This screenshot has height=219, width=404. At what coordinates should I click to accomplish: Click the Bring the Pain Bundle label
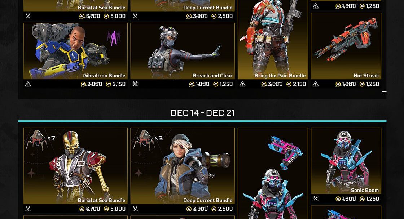[x=280, y=76]
